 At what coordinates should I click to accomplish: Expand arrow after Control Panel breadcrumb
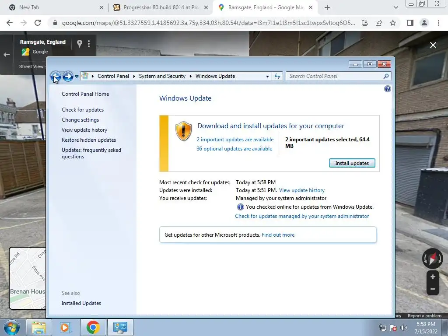[x=134, y=76]
